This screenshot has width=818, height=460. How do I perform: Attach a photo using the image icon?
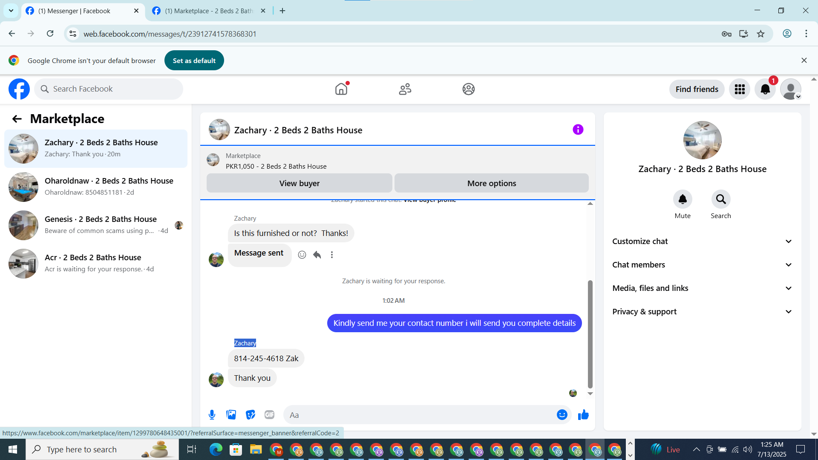[231, 415]
